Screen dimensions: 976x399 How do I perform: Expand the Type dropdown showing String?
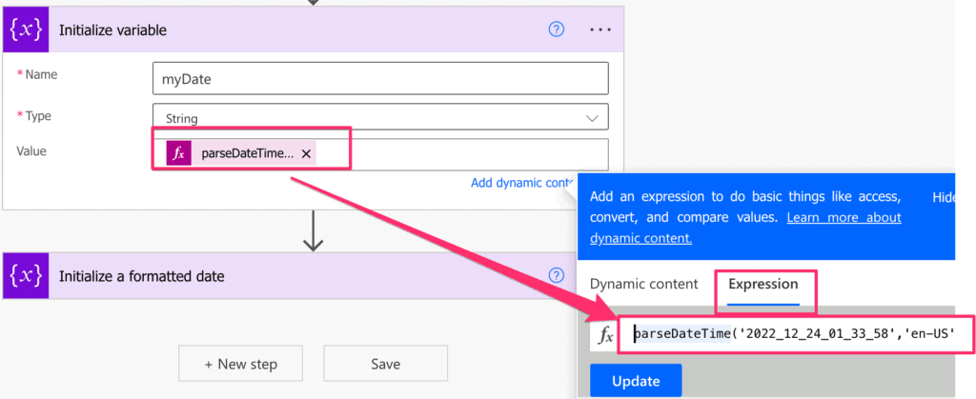coord(380,117)
